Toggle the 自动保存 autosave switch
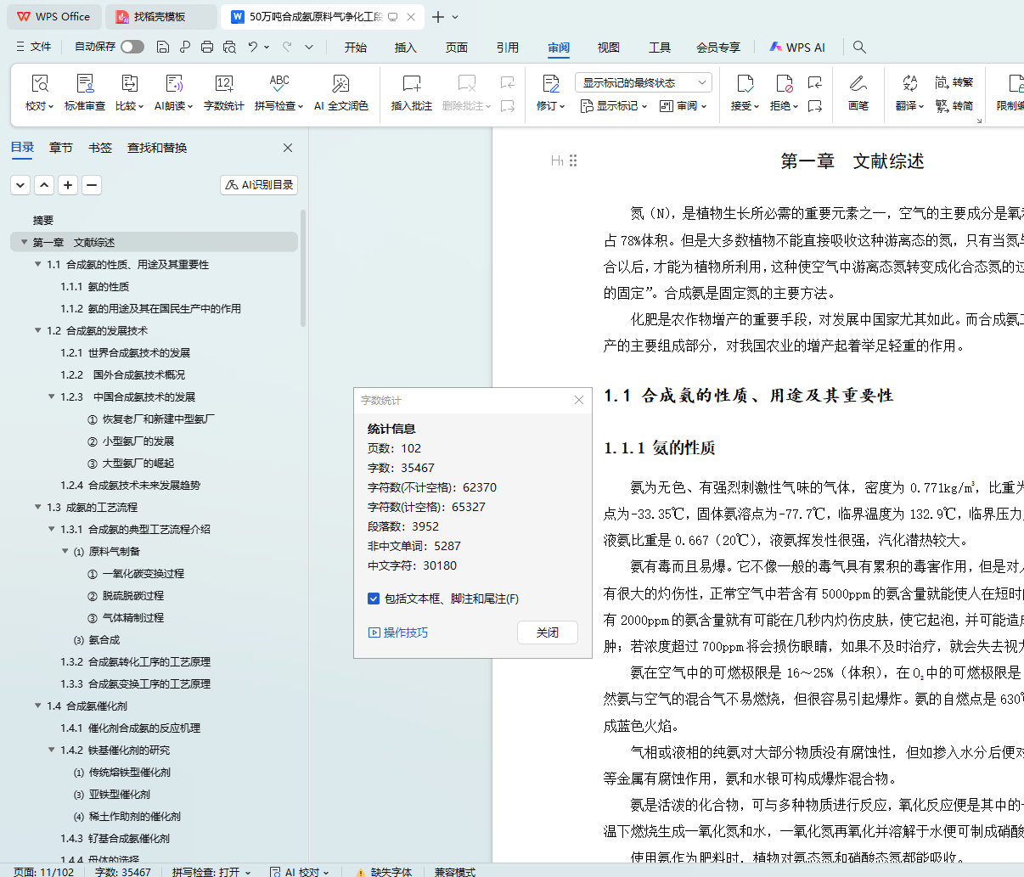 [x=132, y=47]
